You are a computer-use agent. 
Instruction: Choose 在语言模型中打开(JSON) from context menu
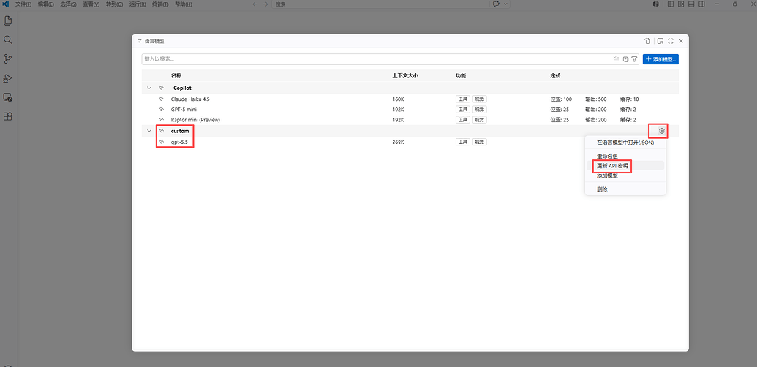pos(625,143)
